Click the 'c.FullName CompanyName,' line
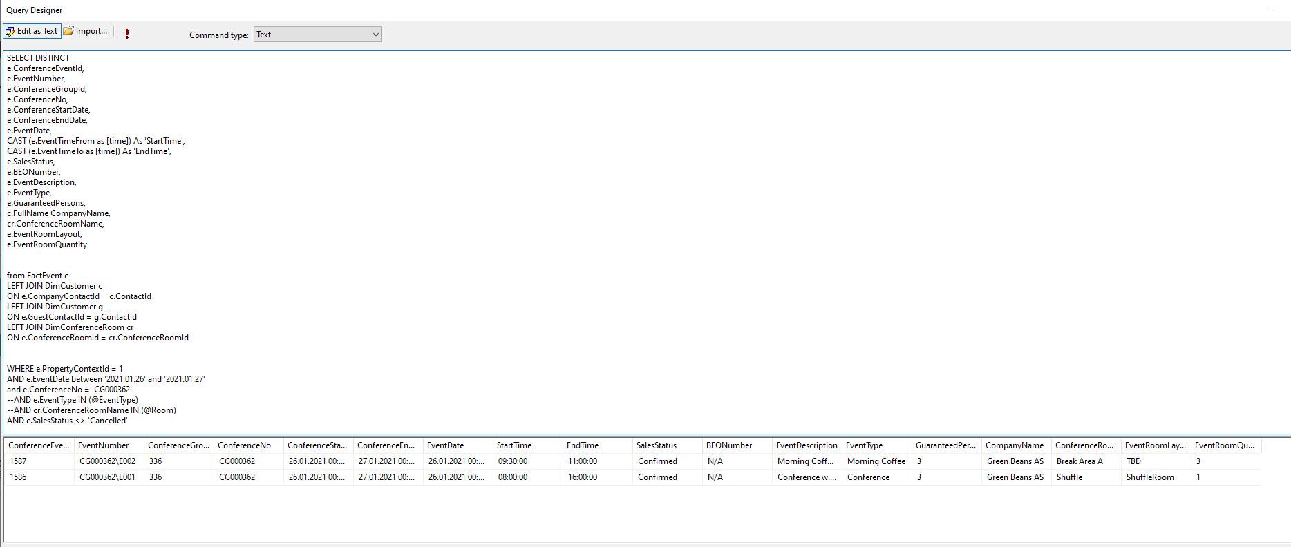This screenshot has height=547, width=1291. point(59,213)
